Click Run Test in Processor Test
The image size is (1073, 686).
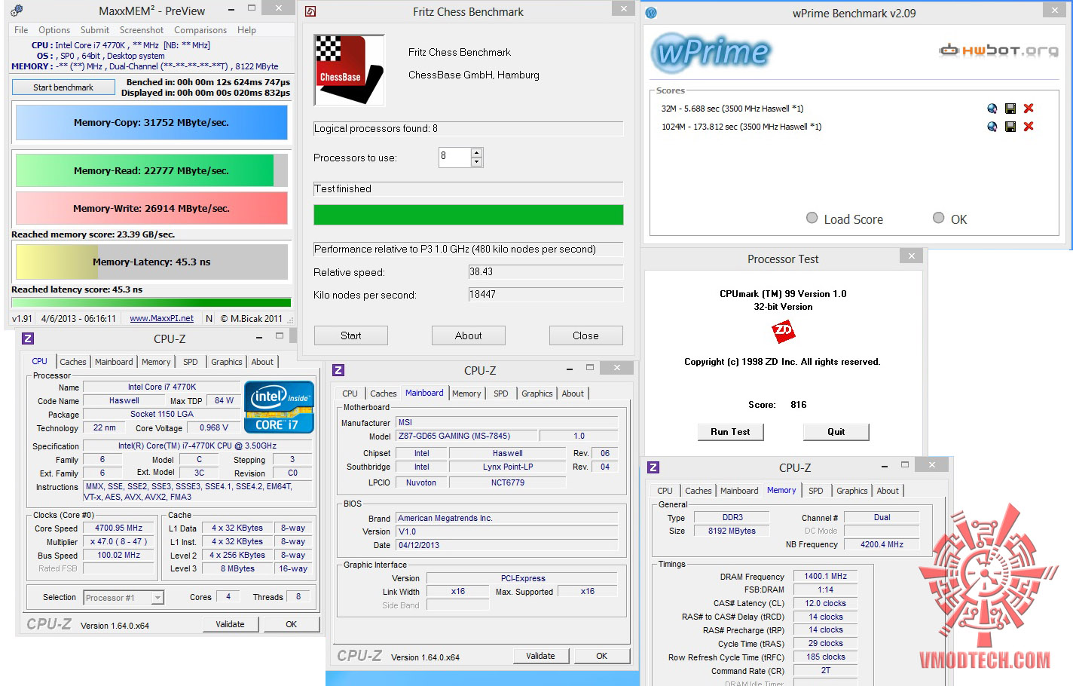(730, 432)
